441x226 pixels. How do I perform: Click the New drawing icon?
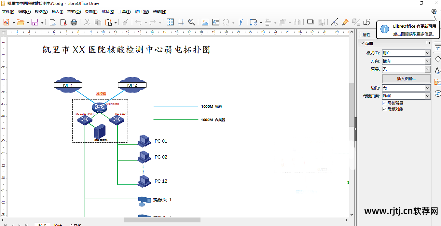(x=6, y=22)
